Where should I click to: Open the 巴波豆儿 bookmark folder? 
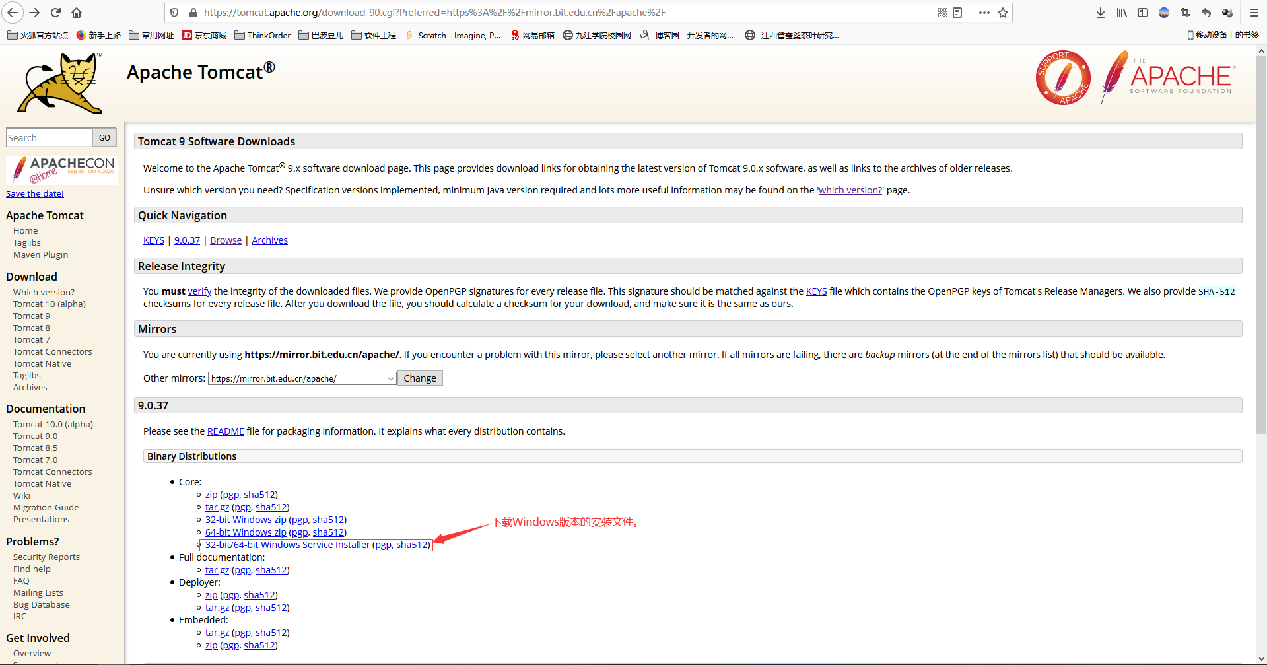point(321,35)
